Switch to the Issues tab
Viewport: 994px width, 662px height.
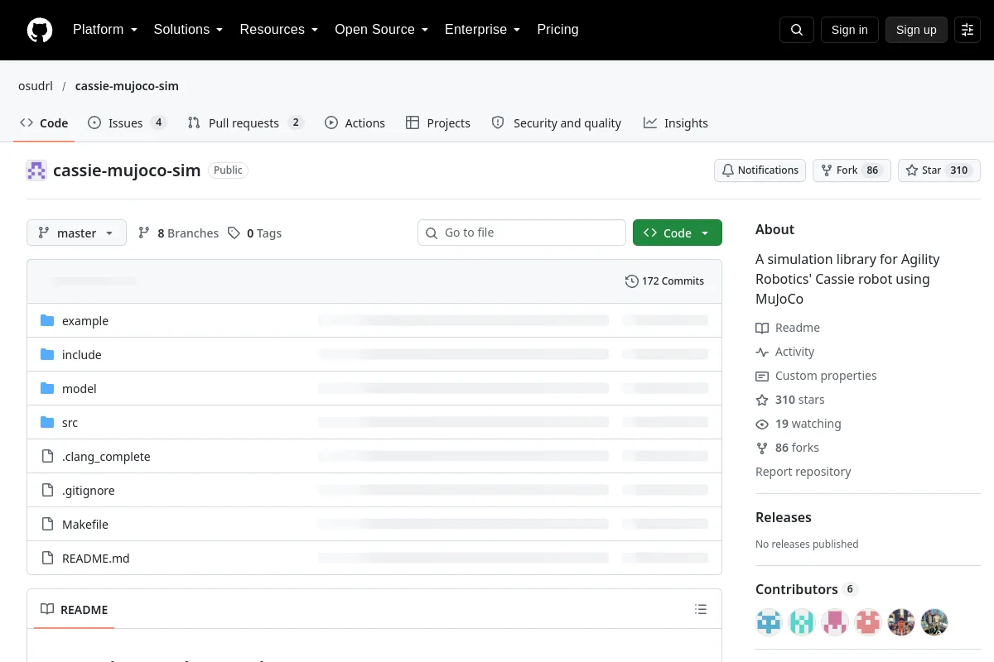pos(128,123)
